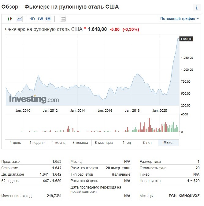
Task: Click the chart title Фьючерс на рулонную сталь США
Action: point(44,29)
